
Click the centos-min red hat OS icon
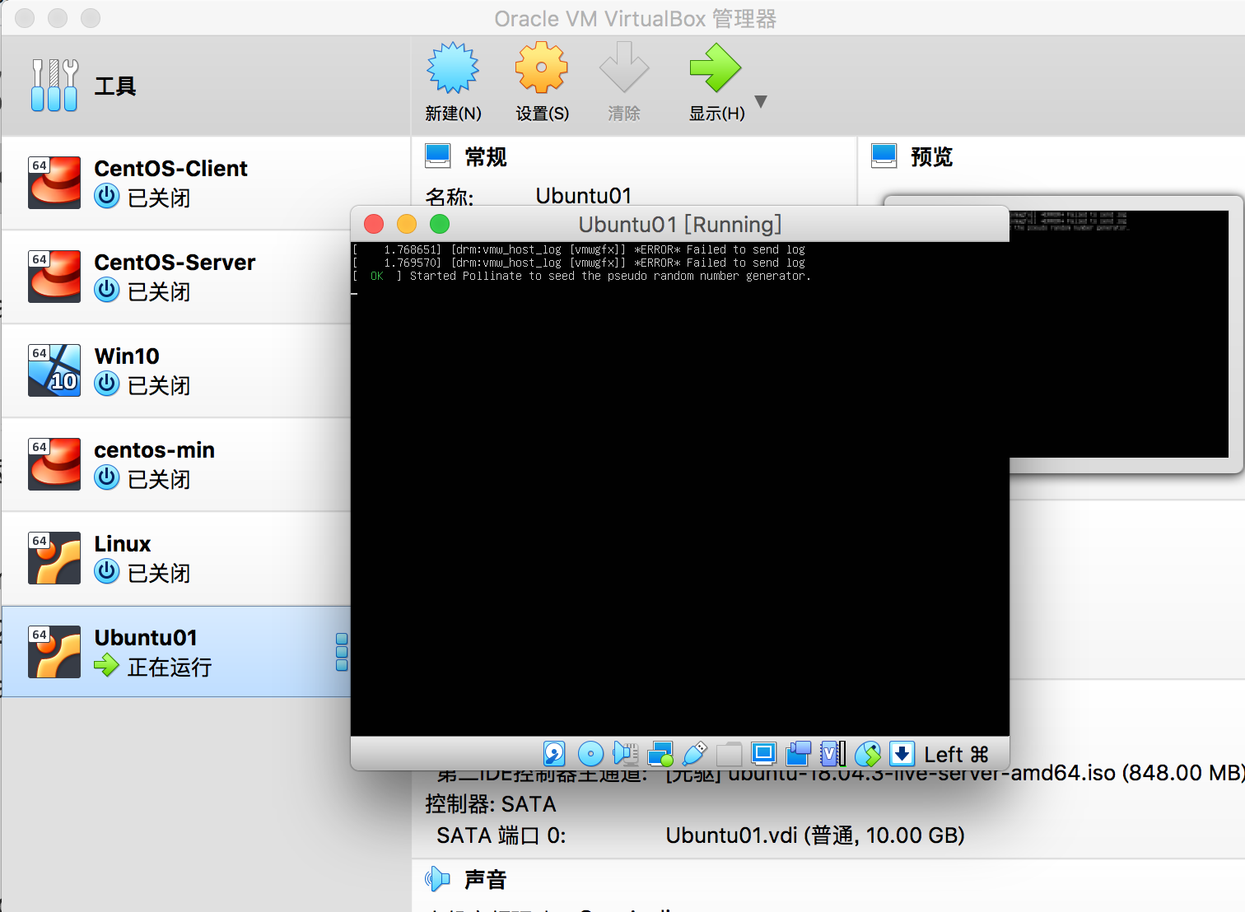click(54, 464)
